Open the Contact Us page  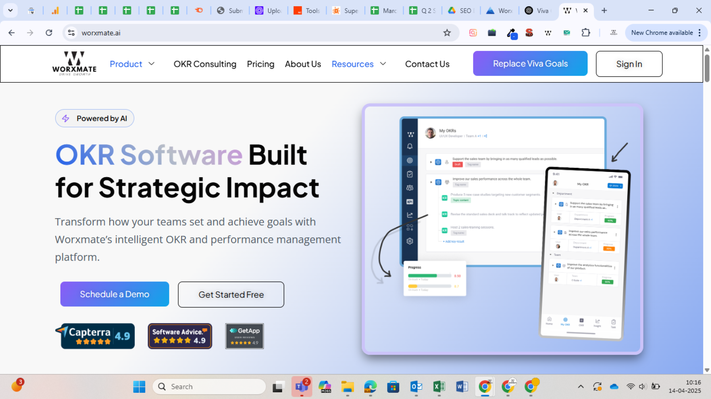coord(427,64)
